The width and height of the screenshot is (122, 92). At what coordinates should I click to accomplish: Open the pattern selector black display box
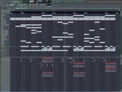(49, 5)
